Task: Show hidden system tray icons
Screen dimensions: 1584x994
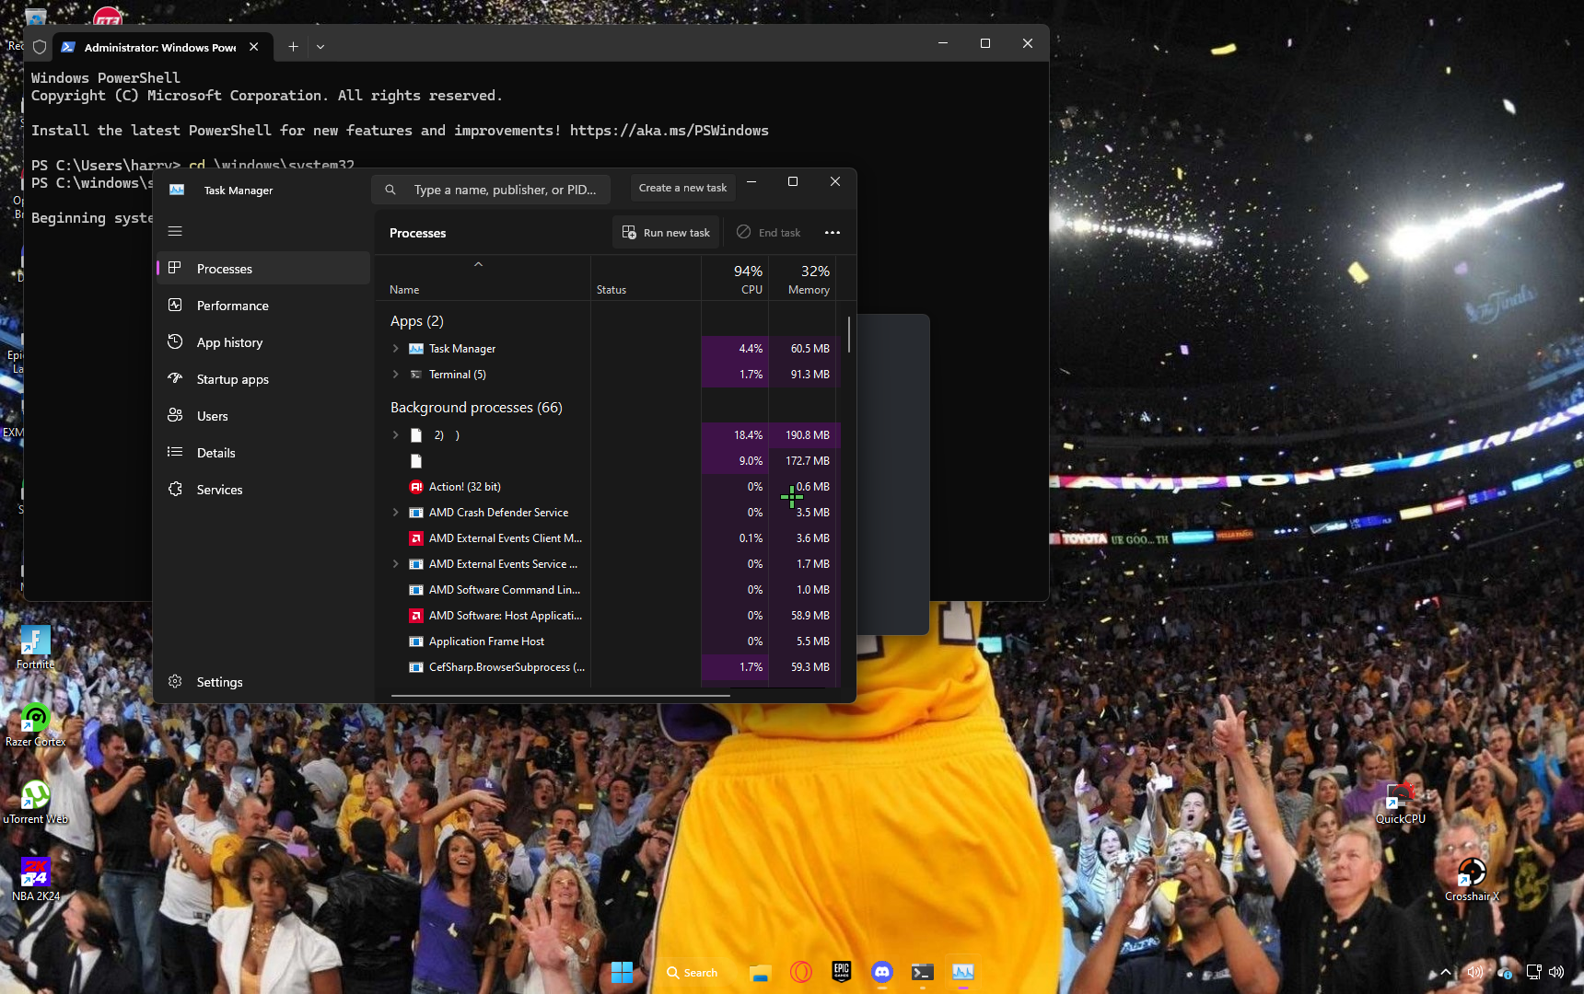Action: pyautogui.click(x=1446, y=972)
